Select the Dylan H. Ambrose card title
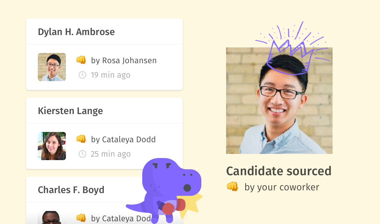The width and height of the screenshot is (380, 224). tap(76, 32)
